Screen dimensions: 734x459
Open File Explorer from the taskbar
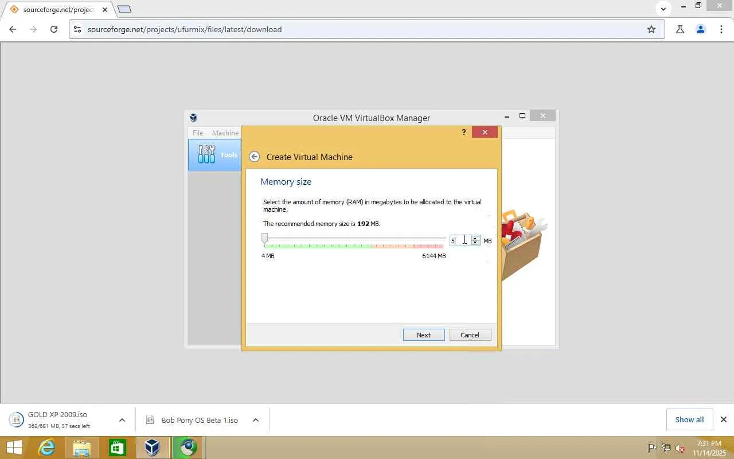[x=81, y=448]
